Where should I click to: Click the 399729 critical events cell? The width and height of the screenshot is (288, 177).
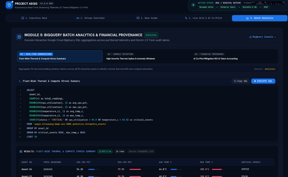click(245, 169)
